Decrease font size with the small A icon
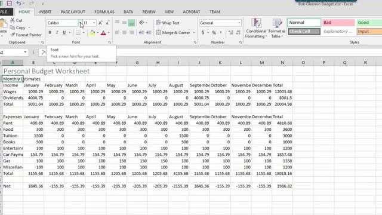 [x=107, y=23]
